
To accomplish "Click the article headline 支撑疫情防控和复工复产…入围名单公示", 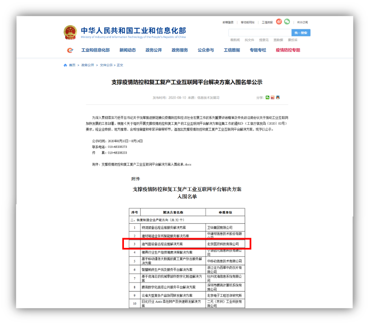I will click(187, 82).
